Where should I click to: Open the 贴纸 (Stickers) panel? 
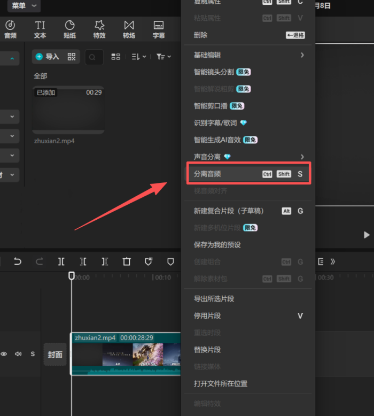(69, 29)
